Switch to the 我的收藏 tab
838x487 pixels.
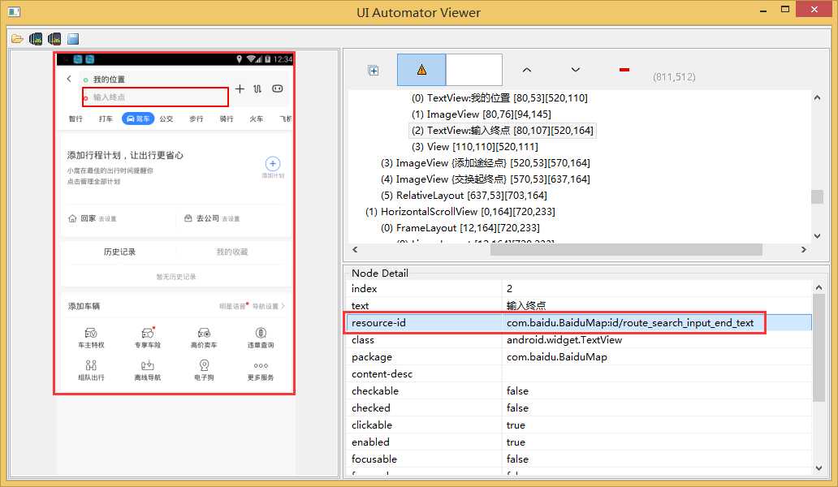click(x=232, y=252)
